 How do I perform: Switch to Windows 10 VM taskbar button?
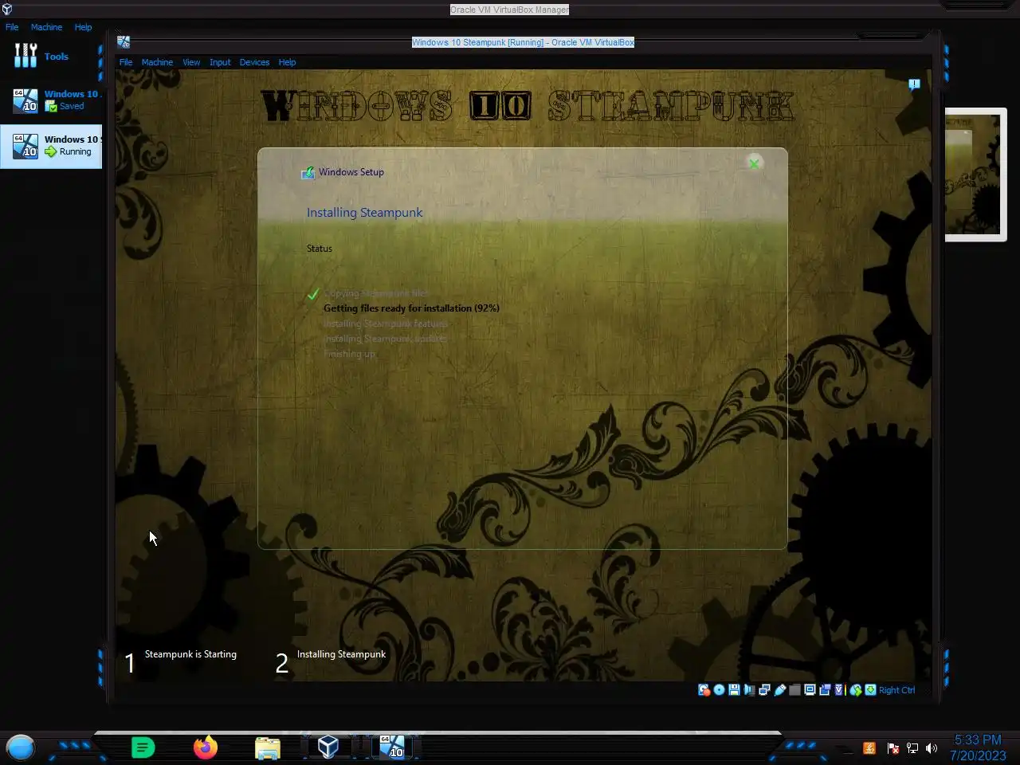tap(391, 747)
